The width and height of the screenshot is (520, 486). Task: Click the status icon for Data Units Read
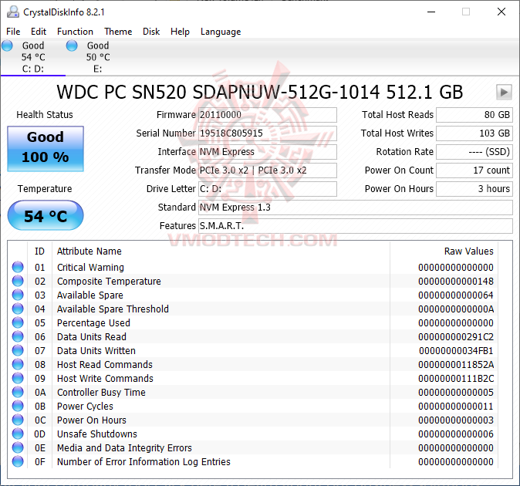(x=18, y=336)
